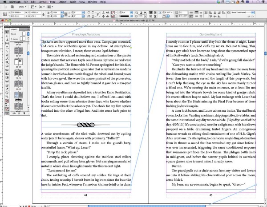The height and width of the screenshot is (207, 267).
Task: Click the fill color swatch in Control panel
Action: click(113, 12)
